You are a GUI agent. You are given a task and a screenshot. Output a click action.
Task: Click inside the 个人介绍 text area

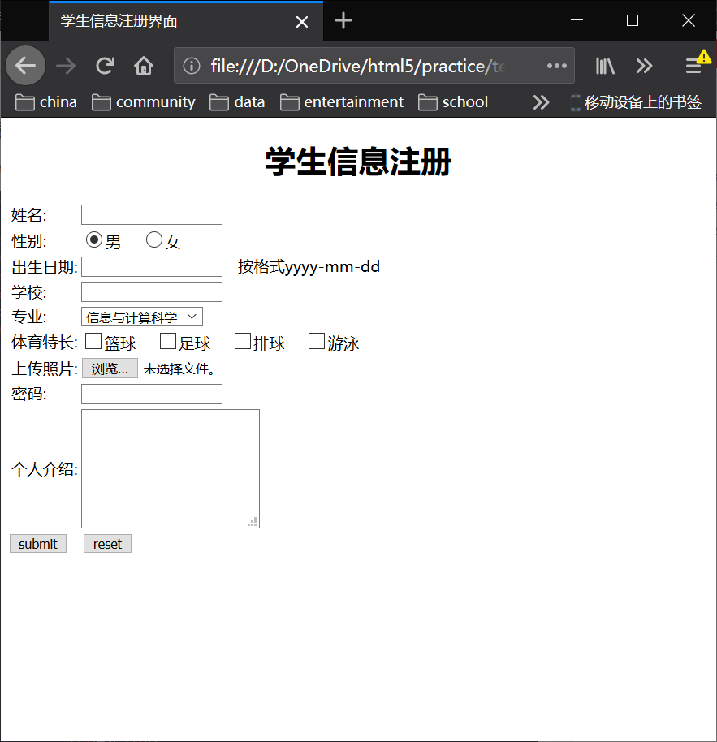click(170, 468)
